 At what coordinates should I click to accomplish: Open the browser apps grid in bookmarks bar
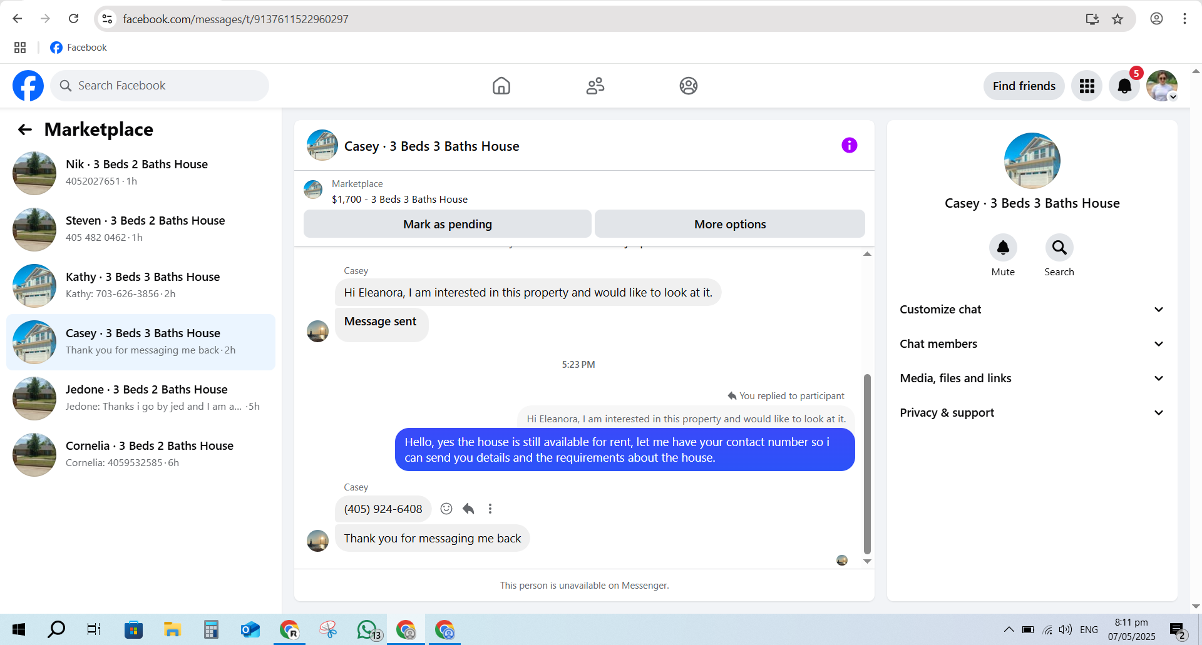pyautogui.click(x=20, y=48)
